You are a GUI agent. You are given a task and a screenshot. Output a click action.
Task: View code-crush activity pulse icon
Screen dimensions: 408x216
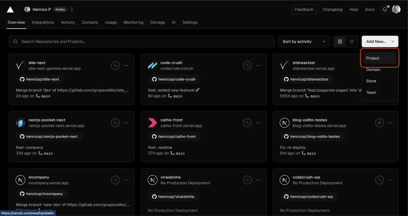pyautogui.click(x=247, y=65)
